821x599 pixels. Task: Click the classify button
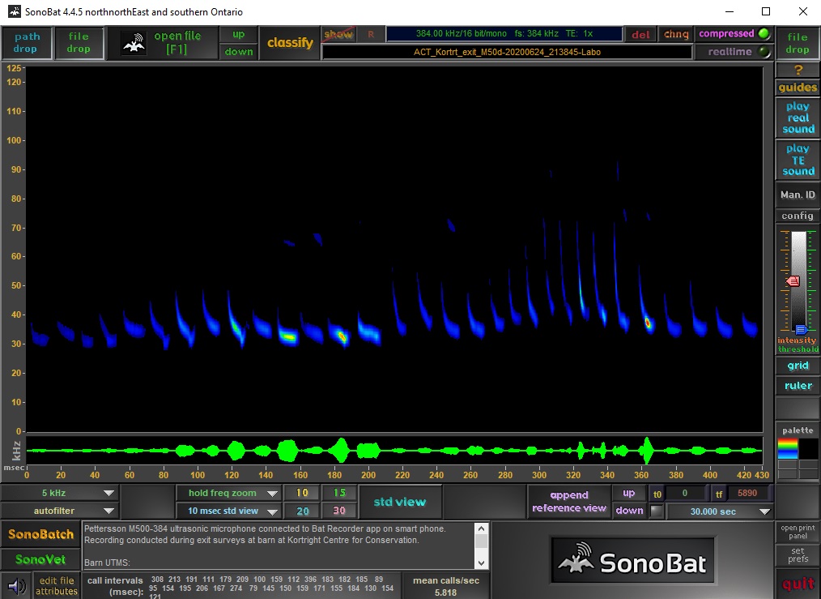[x=290, y=43]
